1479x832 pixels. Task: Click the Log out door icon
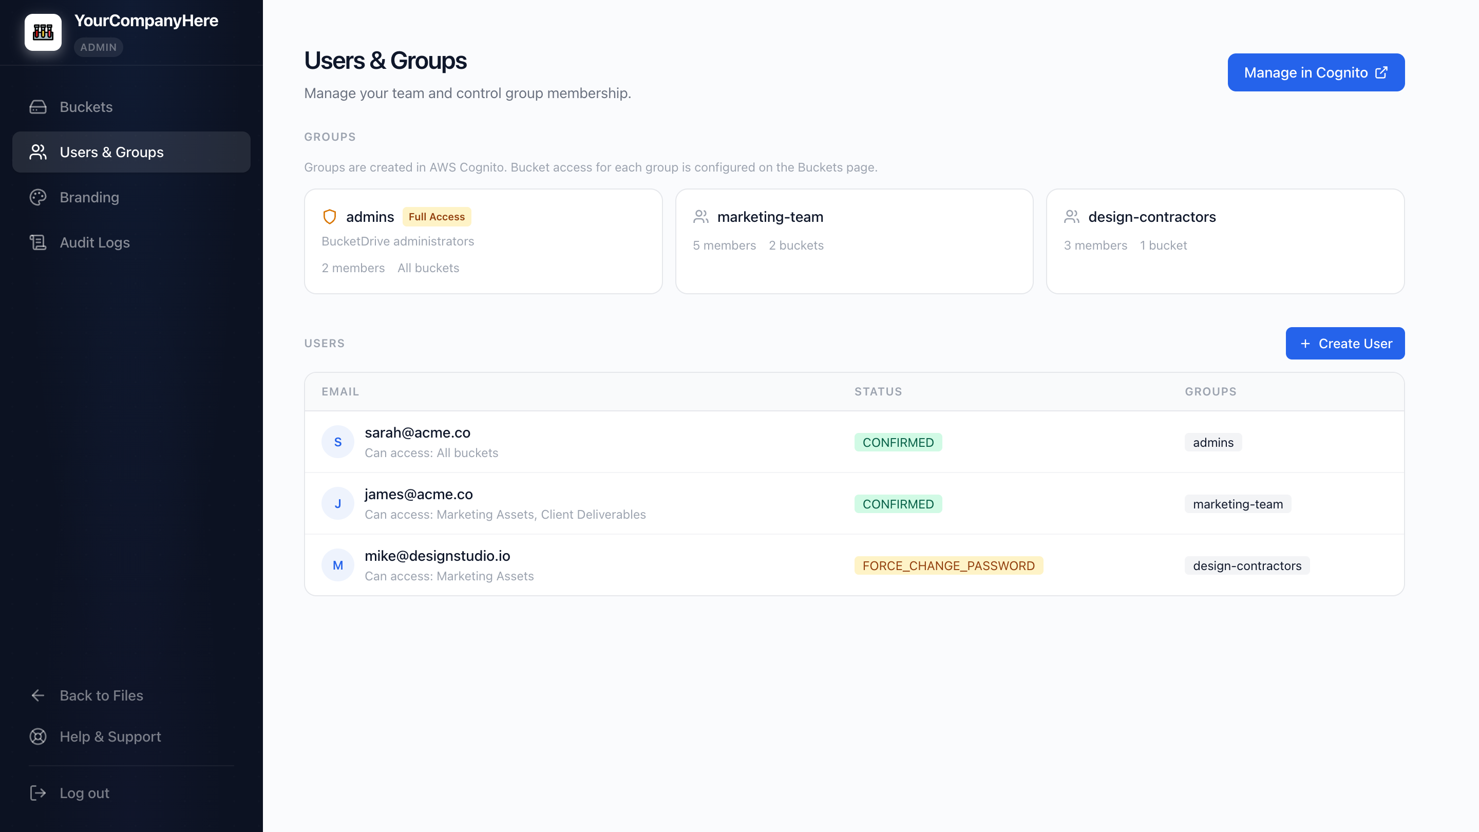pos(38,793)
